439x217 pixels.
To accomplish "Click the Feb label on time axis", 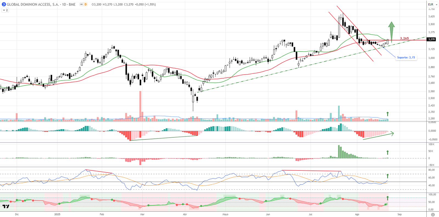I will pos(102,214).
